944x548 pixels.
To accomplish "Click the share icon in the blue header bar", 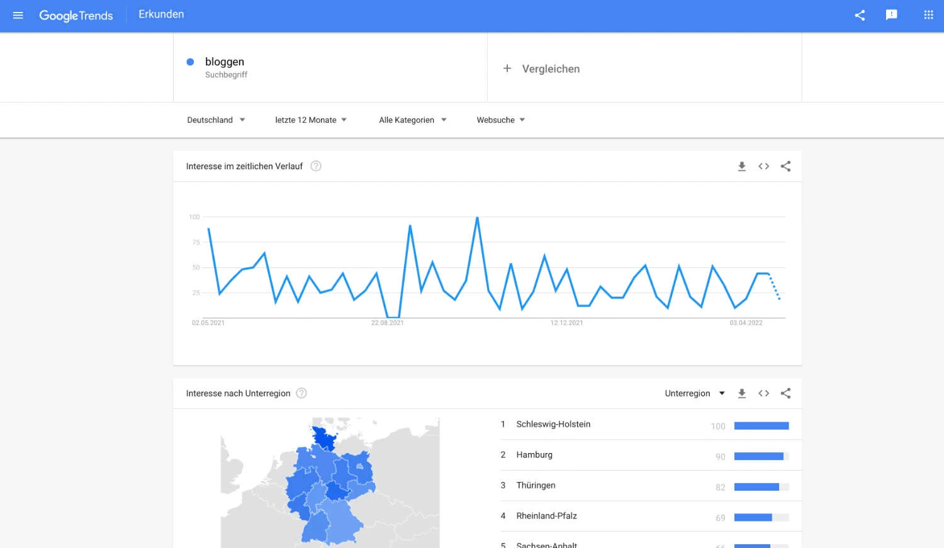I will [x=860, y=15].
